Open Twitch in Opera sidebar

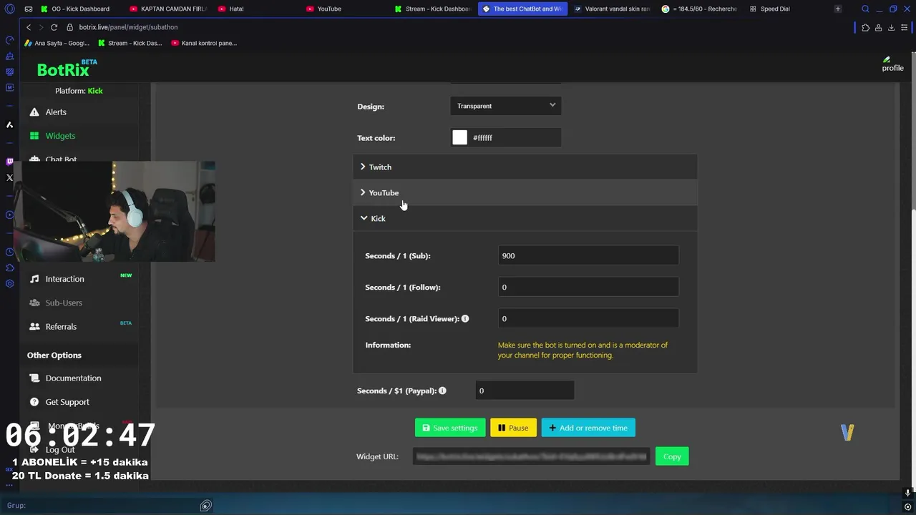pyautogui.click(x=10, y=162)
